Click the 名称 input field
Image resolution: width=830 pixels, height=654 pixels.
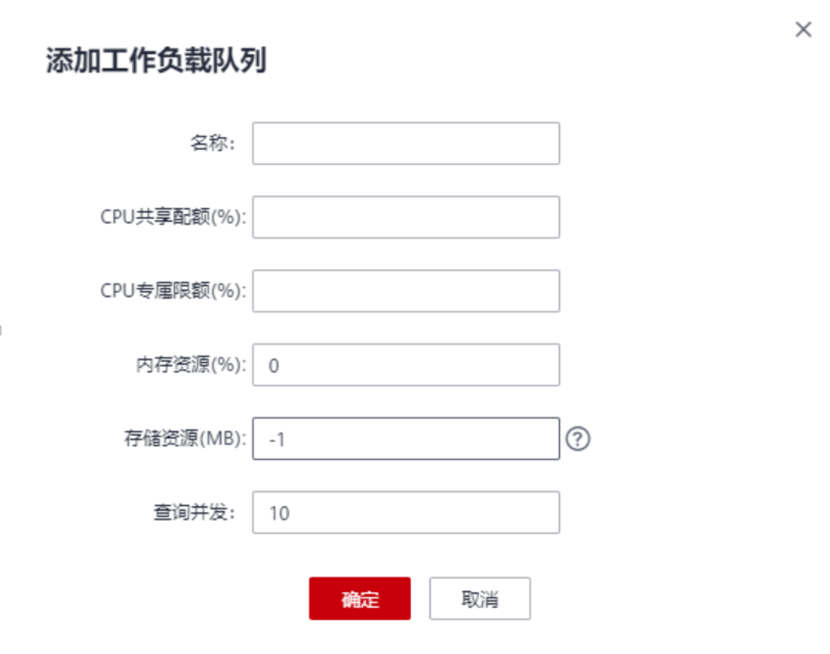[406, 143]
